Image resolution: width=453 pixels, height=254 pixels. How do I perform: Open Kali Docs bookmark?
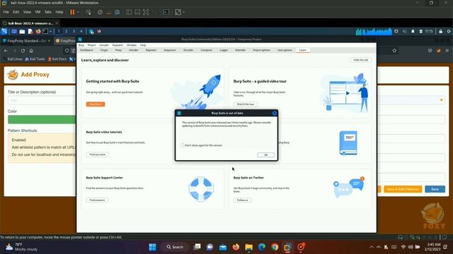57,59
